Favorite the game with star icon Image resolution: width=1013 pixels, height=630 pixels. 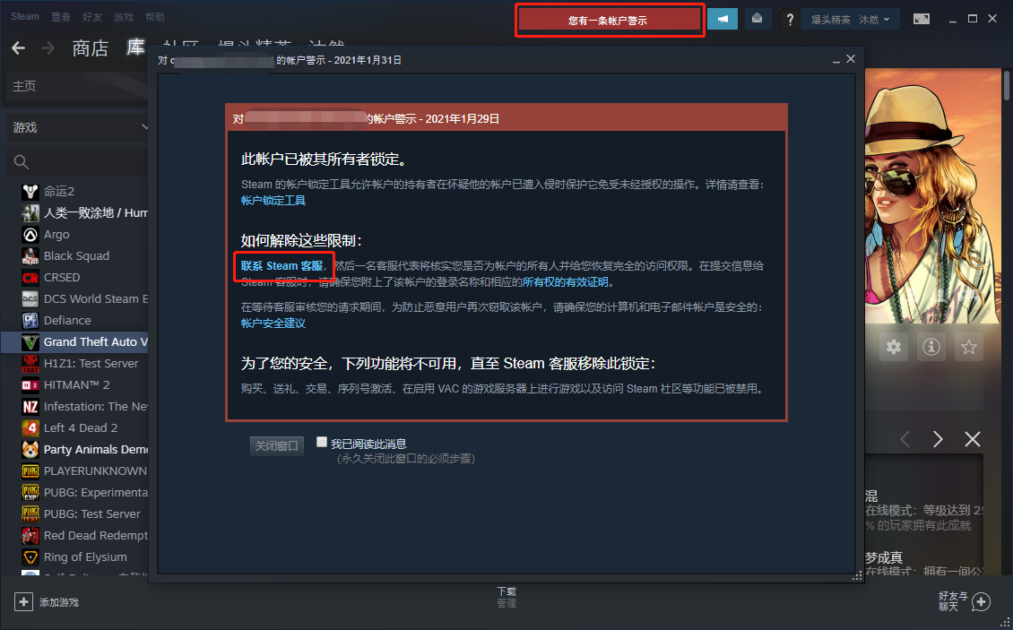(968, 347)
